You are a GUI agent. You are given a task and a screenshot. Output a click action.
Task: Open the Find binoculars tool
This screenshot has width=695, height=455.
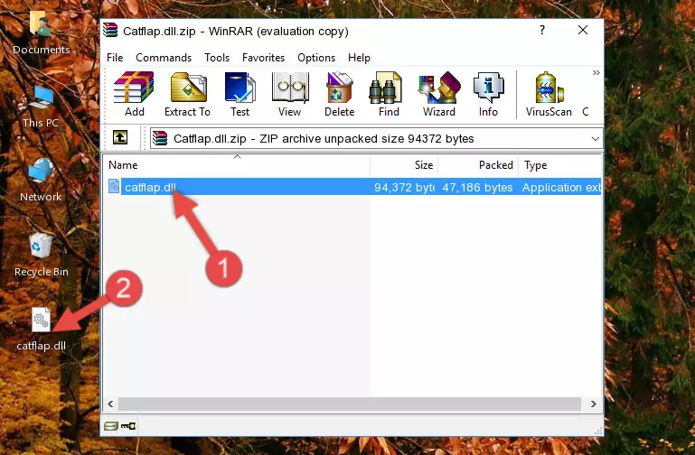tap(389, 94)
